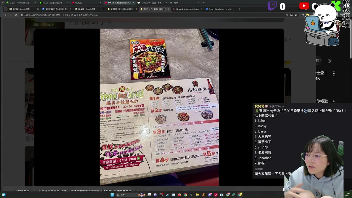Open three-dot menu beside the 4K video
Image resolution: width=352 pixels, height=198 pixels.
click(x=334, y=73)
